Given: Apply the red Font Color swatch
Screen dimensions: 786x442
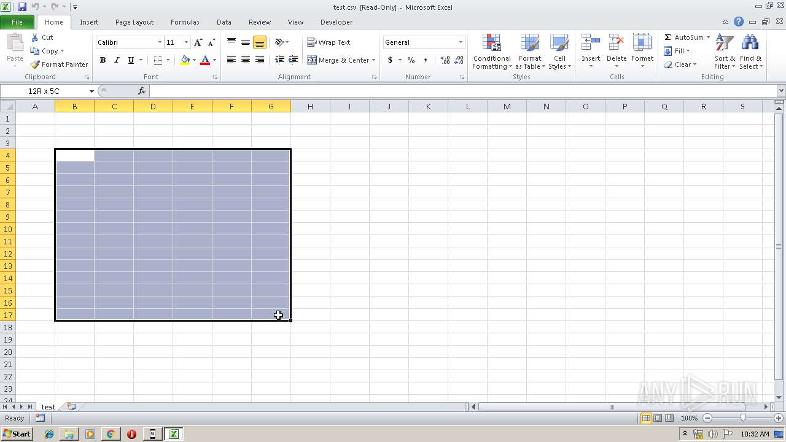Looking at the screenshot, I should (x=205, y=60).
